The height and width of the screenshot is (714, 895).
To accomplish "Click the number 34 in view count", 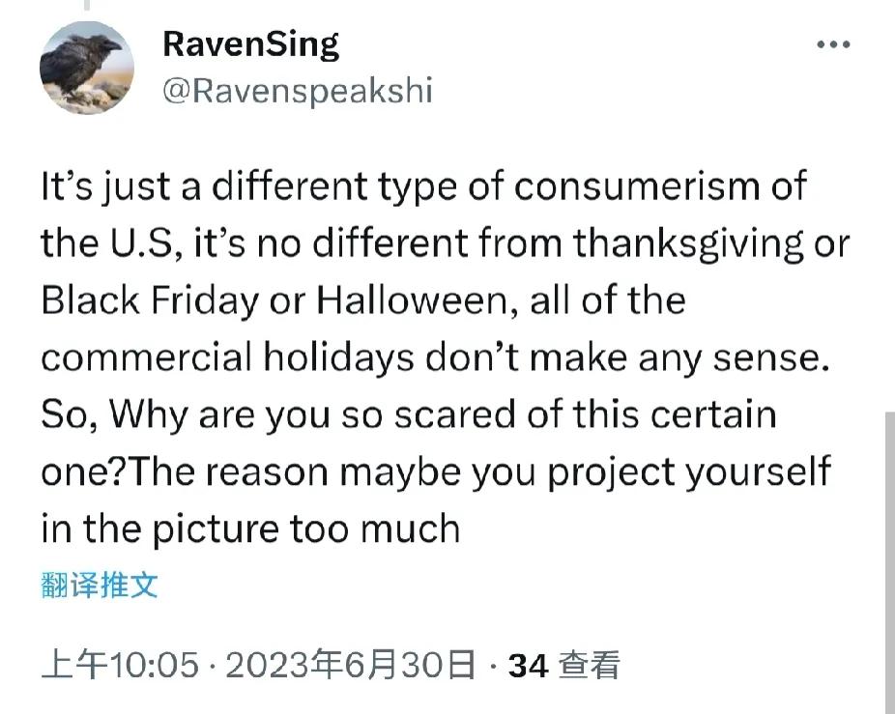I will click(529, 666).
